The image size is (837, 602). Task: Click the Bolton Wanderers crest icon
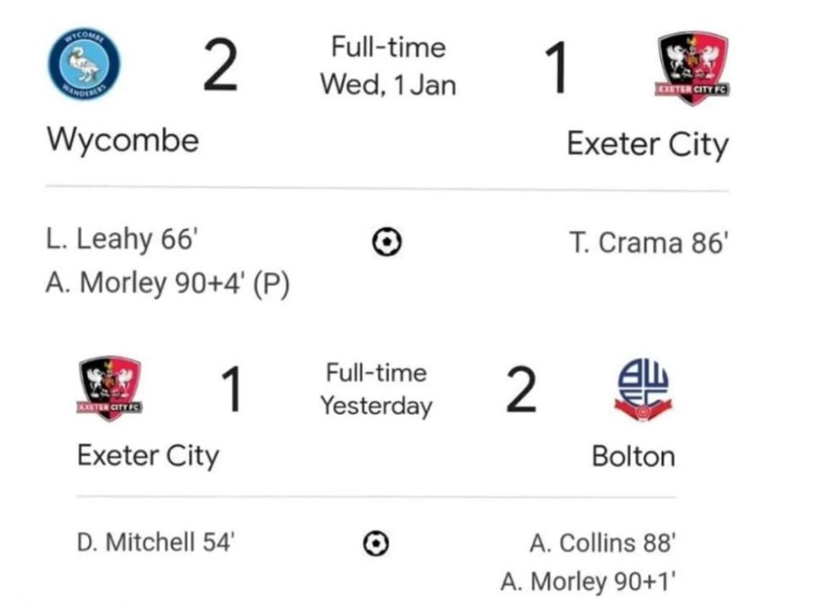[643, 390]
